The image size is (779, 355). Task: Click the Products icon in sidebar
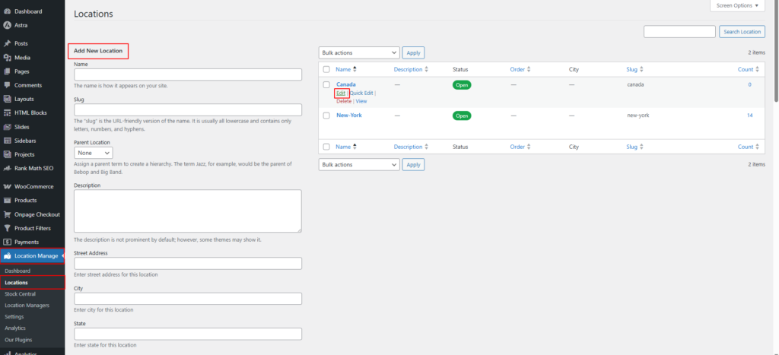(x=7, y=200)
